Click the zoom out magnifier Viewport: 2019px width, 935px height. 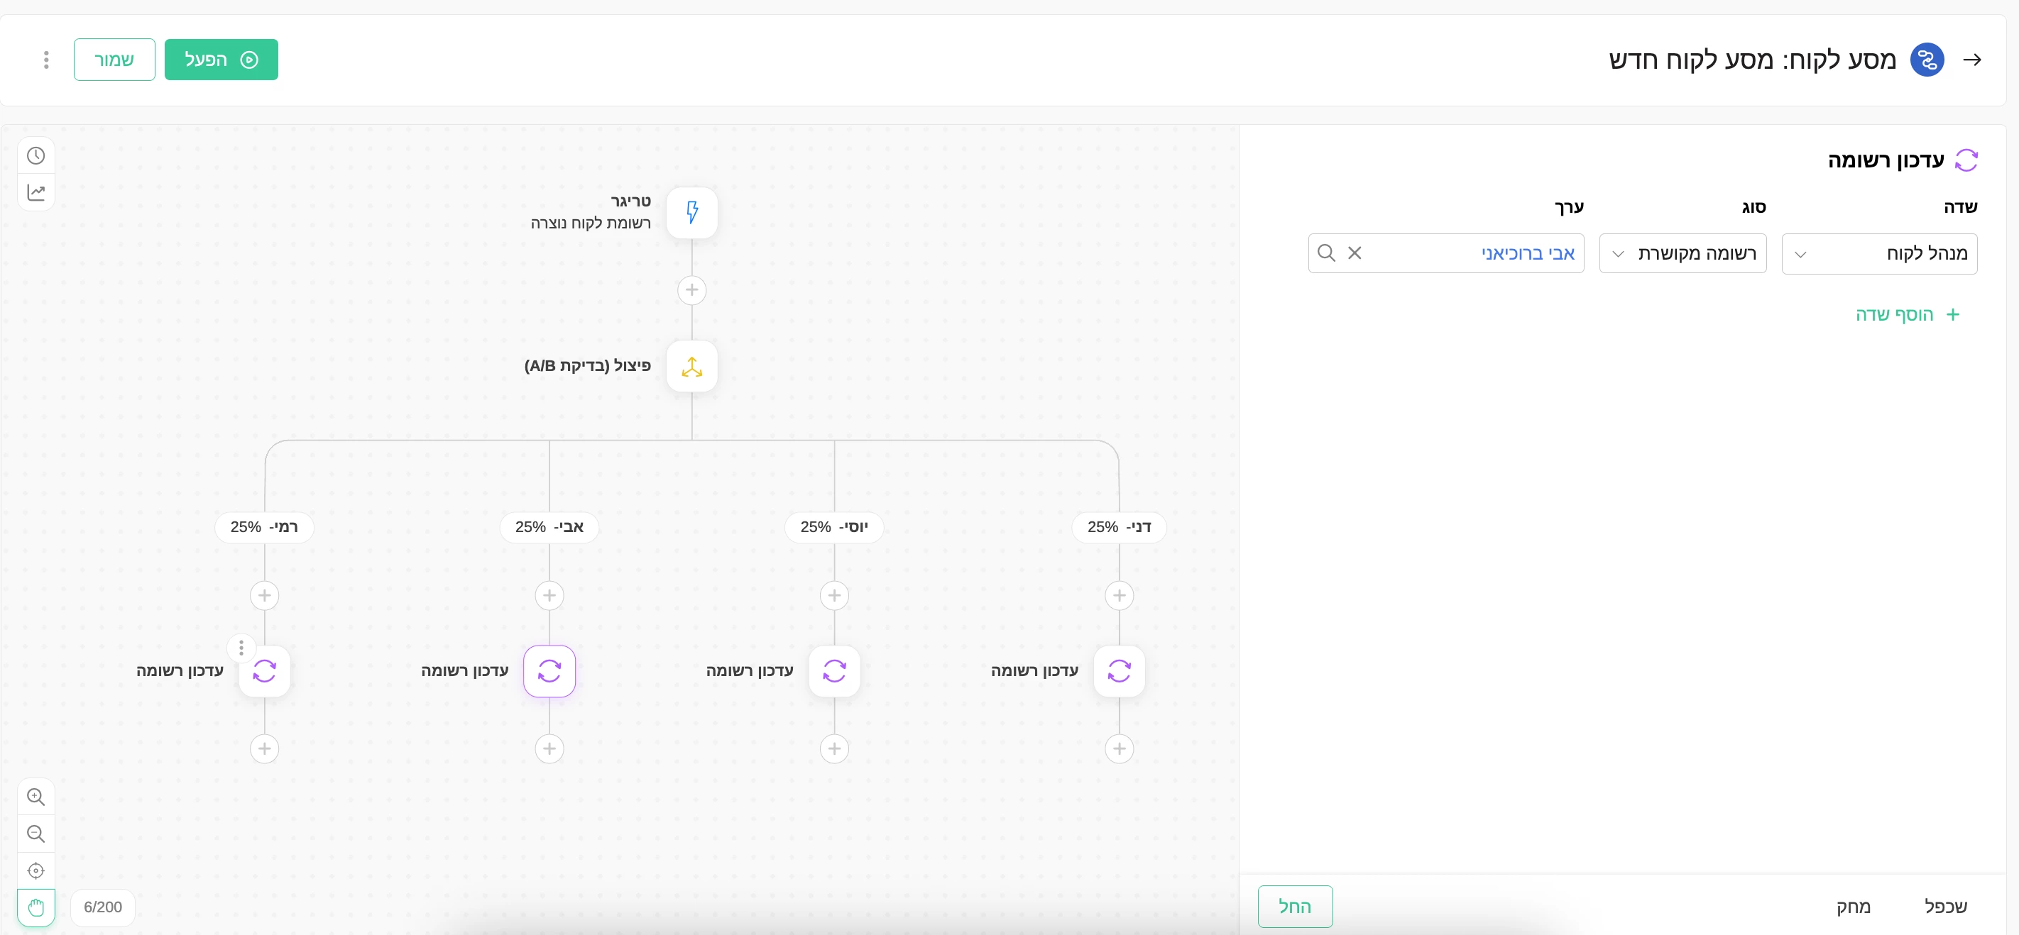[x=36, y=833]
